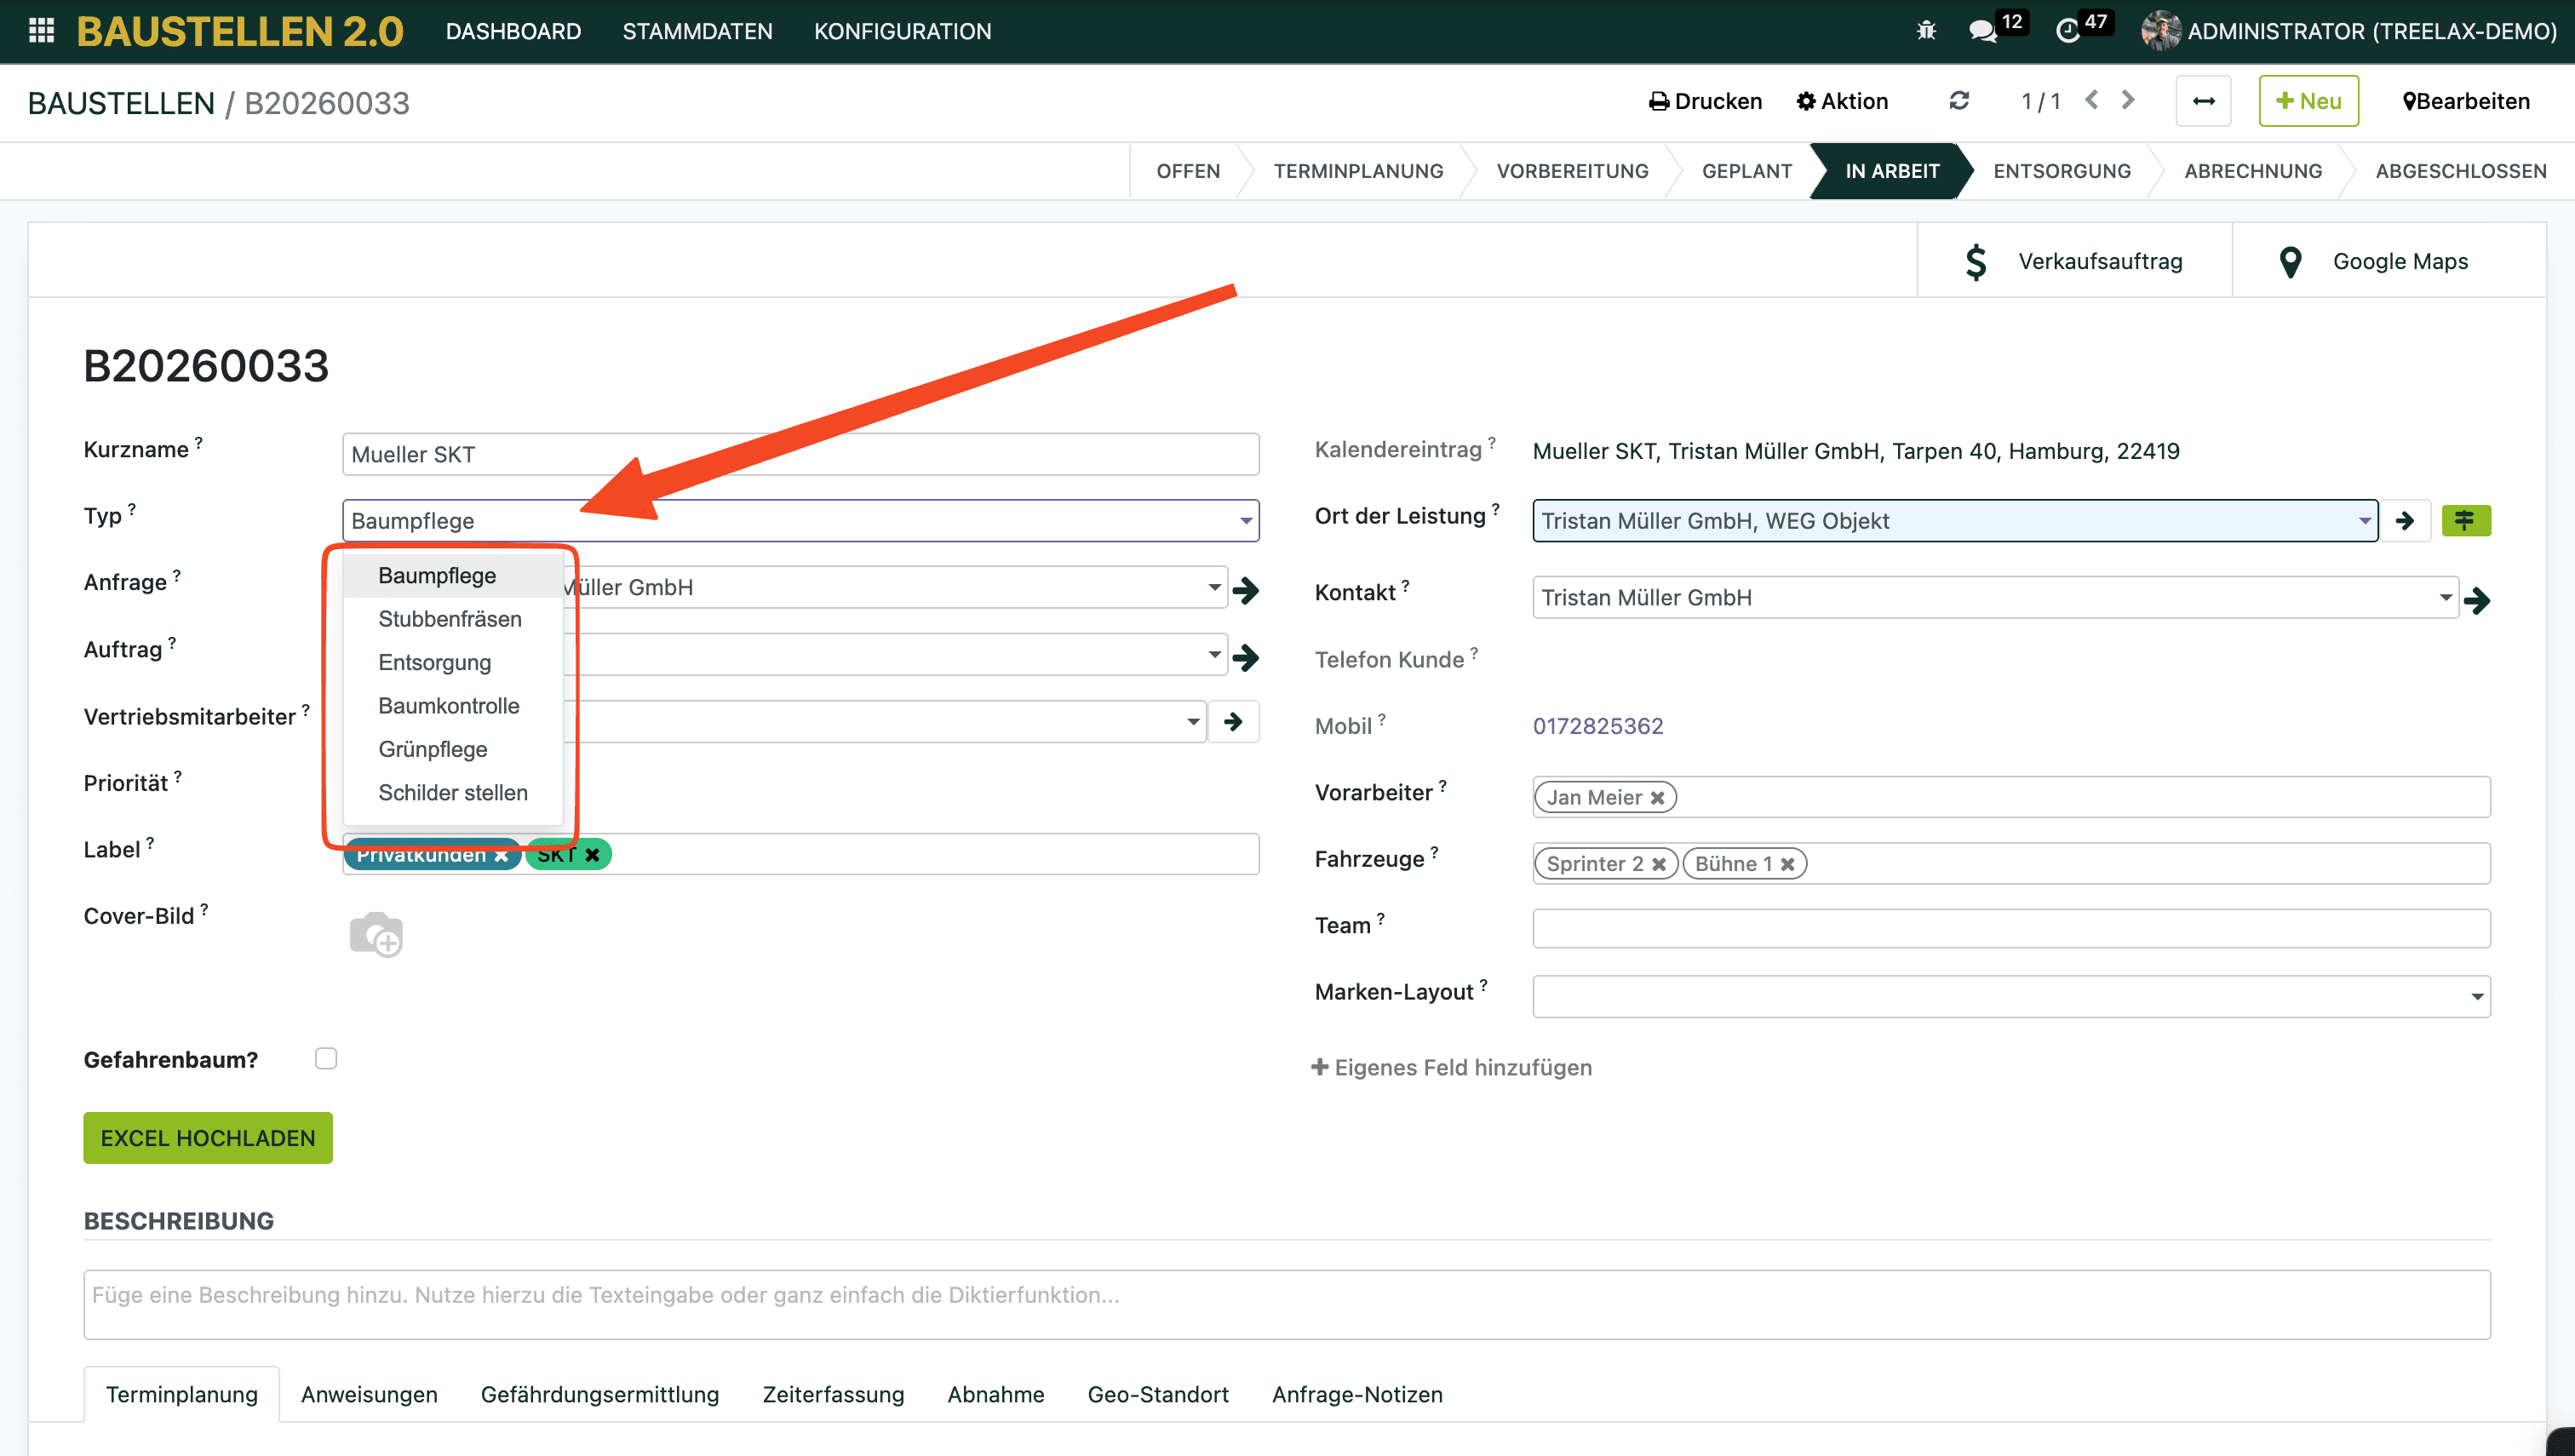Open the clock activities icon
The height and width of the screenshot is (1456, 2575).
point(2067,31)
